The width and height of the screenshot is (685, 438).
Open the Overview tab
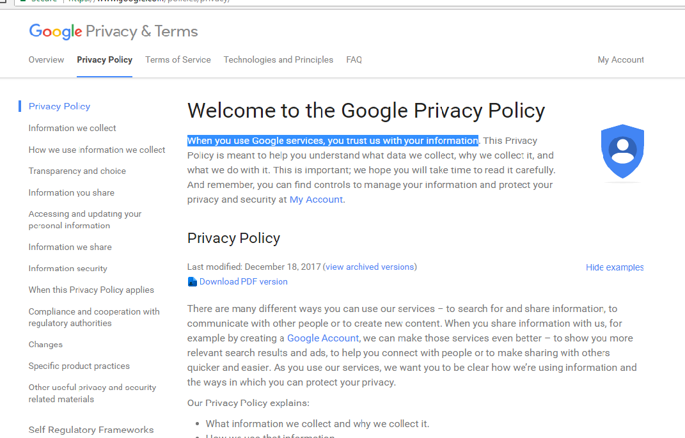46,59
